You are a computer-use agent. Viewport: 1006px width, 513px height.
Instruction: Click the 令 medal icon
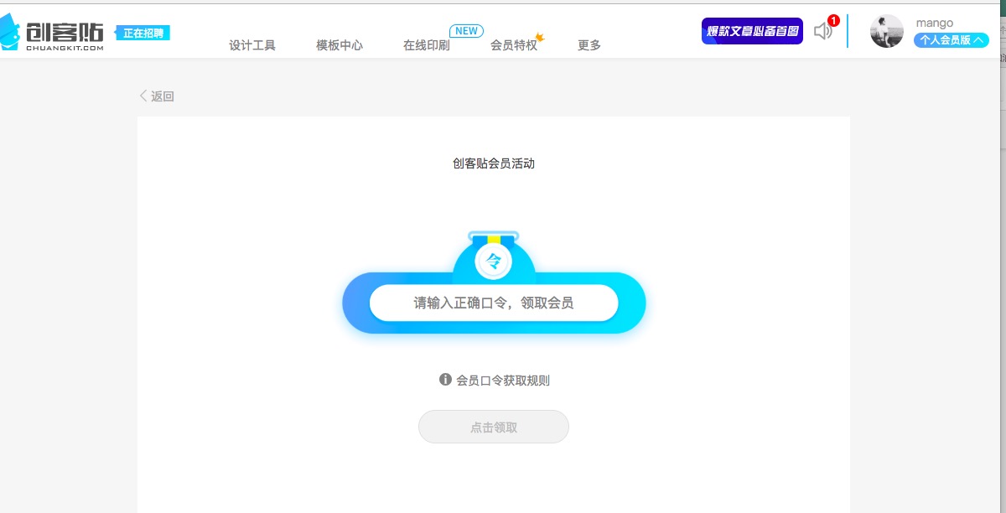tap(493, 262)
